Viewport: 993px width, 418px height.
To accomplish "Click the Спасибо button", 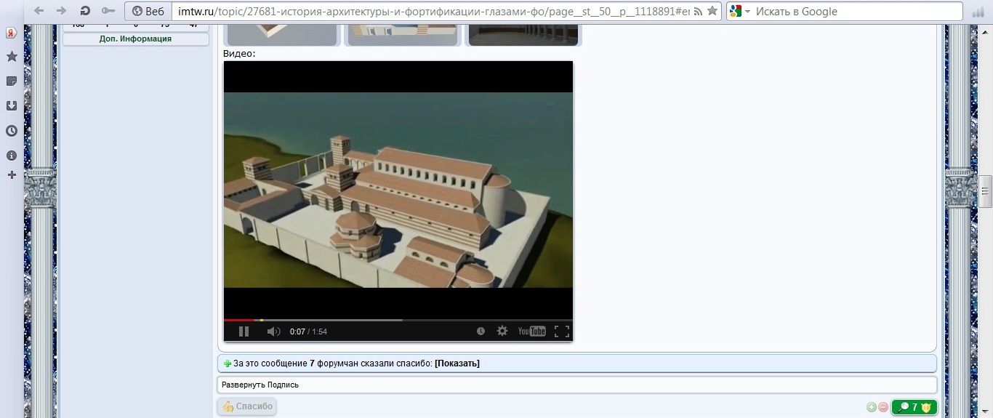I will tap(247, 406).
